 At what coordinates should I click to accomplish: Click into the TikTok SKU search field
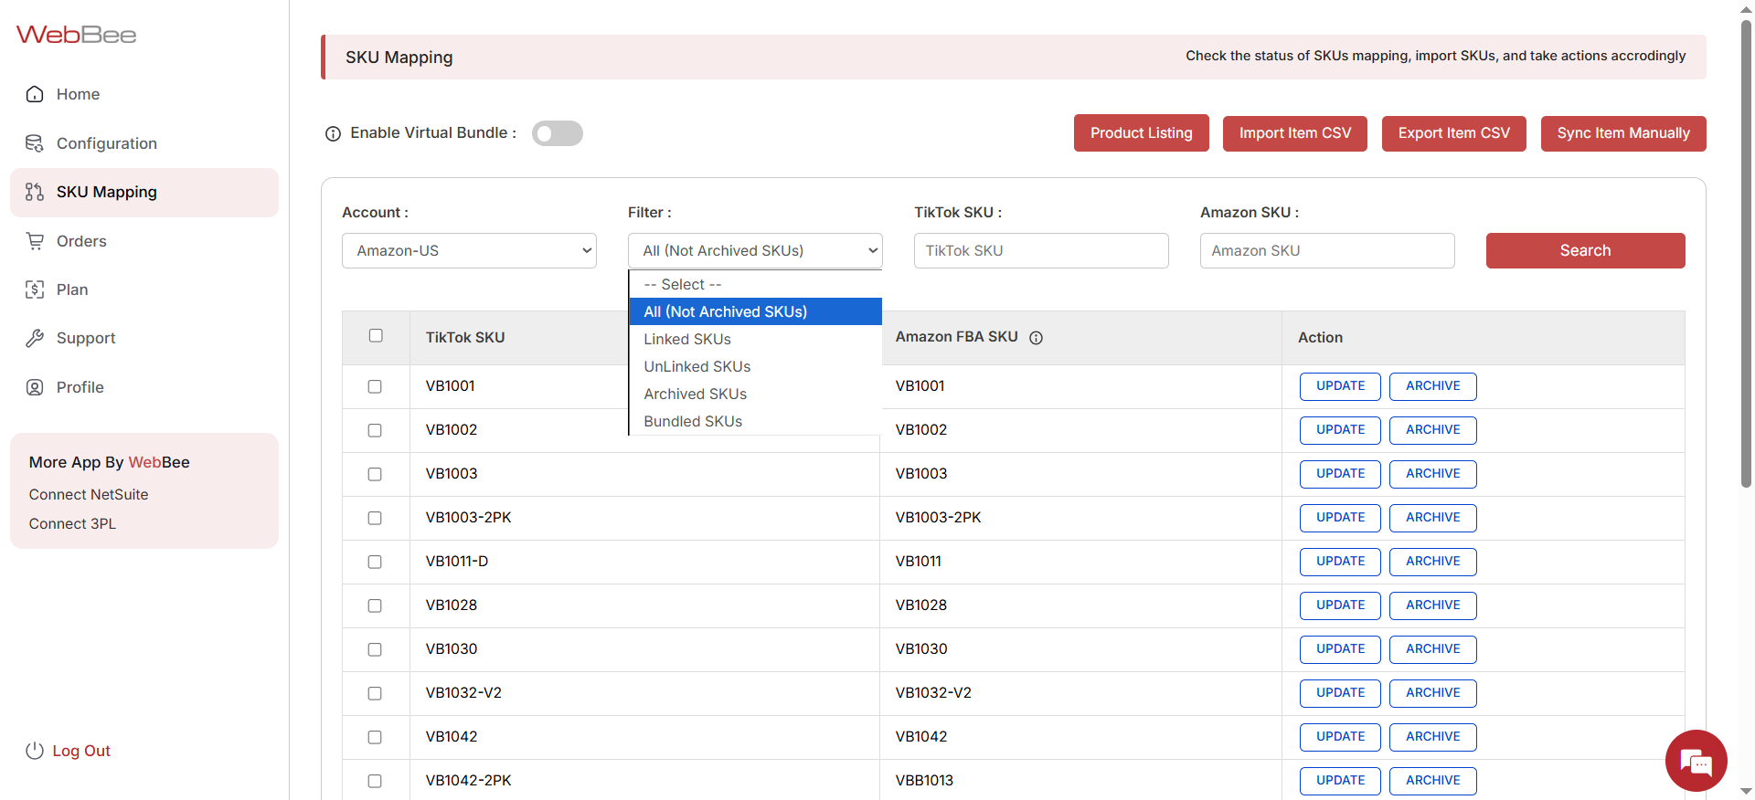point(1040,250)
